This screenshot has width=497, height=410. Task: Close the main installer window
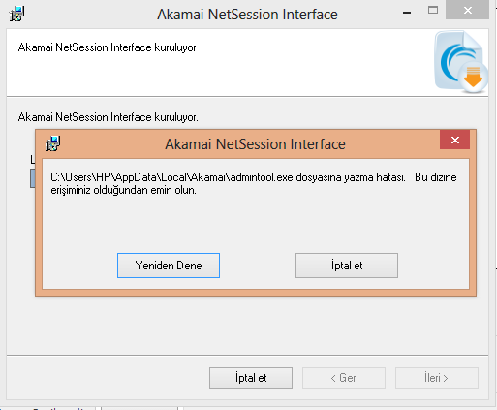pos(467,10)
